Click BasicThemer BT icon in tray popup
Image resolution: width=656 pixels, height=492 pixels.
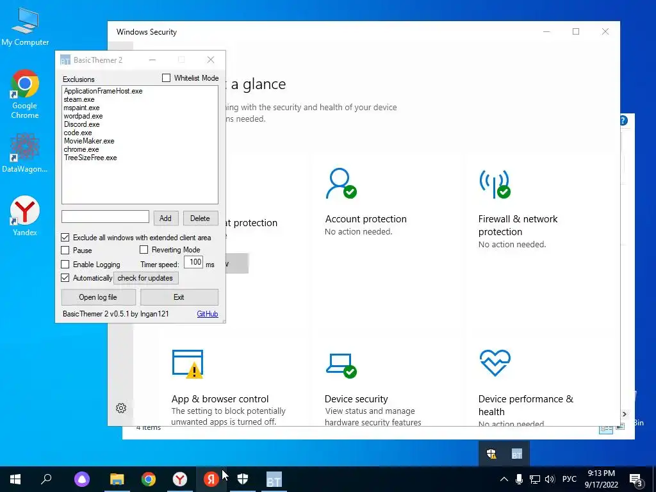point(517,454)
